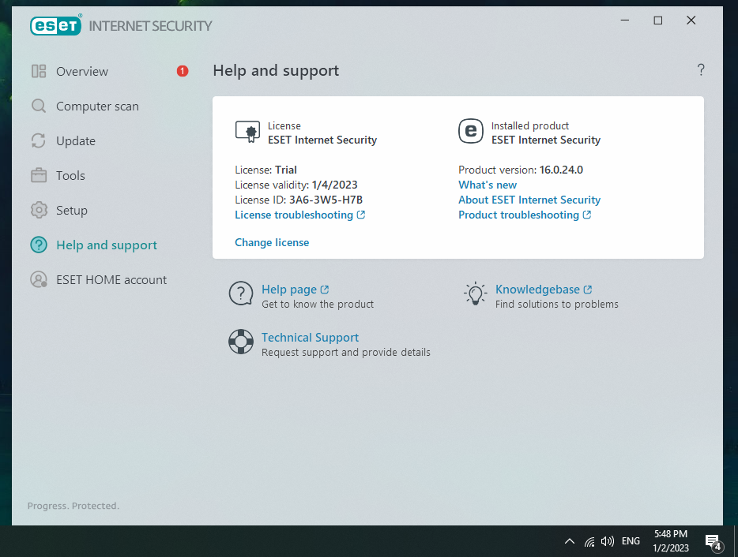Click the License validity 1/4/2023 text
The width and height of the screenshot is (738, 557).
point(296,185)
